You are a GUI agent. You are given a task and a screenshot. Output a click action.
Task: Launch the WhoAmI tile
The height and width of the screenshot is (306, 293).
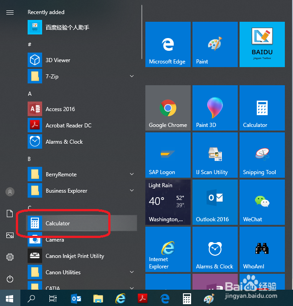click(262, 249)
